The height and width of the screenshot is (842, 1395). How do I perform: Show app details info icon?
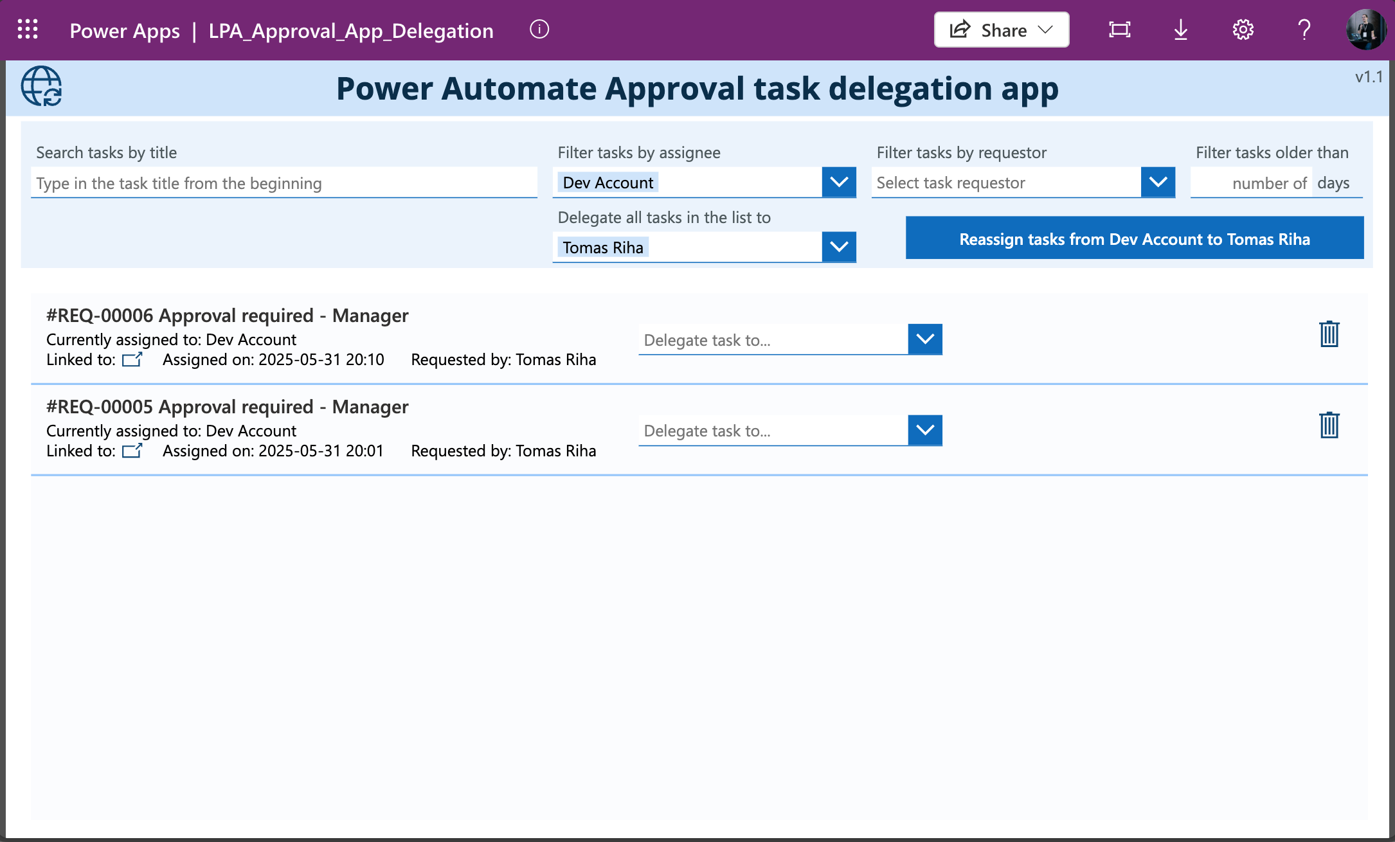pos(539,30)
